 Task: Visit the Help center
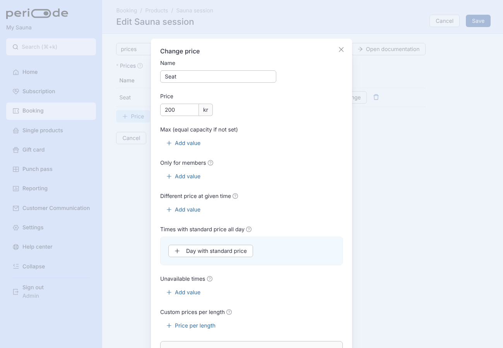pyautogui.click(x=51, y=247)
